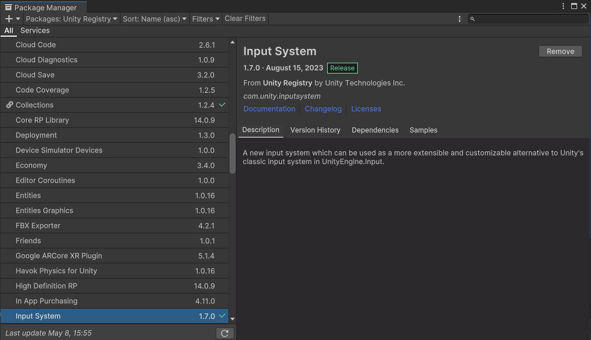Select the Collections package
The width and height of the screenshot is (591, 340).
pyautogui.click(x=114, y=105)
